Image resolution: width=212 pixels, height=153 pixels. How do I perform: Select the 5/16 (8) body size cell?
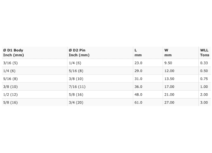coord(34,79)
